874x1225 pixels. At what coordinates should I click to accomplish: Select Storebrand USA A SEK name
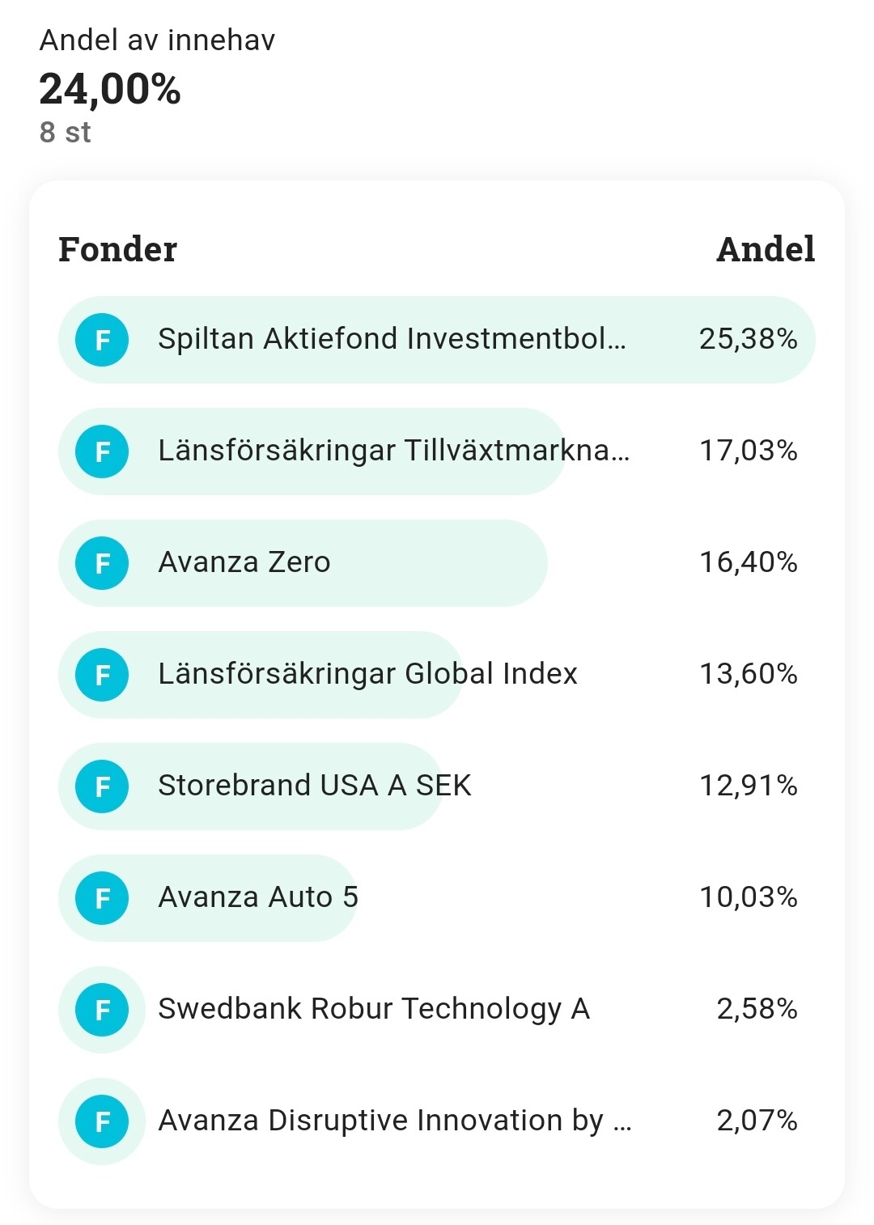click(x=315, y=785)
